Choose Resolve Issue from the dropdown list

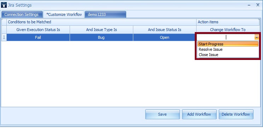click(x=228, y=49)
